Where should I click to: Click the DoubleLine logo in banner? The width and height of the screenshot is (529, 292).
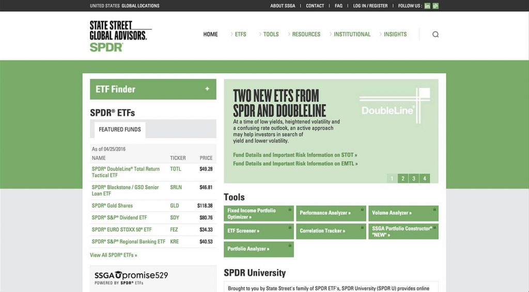click(x=395, y=106)
